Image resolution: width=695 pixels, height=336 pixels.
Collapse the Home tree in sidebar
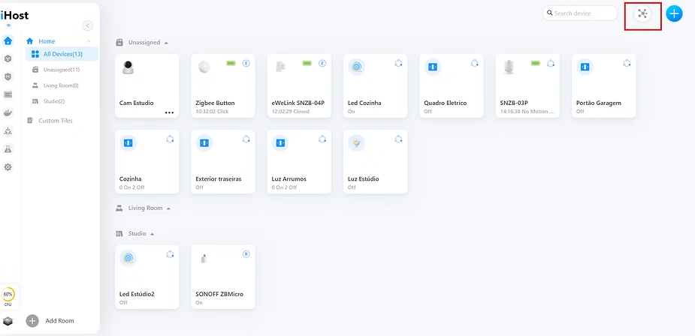pyautogui.click(x=89, y=41)
